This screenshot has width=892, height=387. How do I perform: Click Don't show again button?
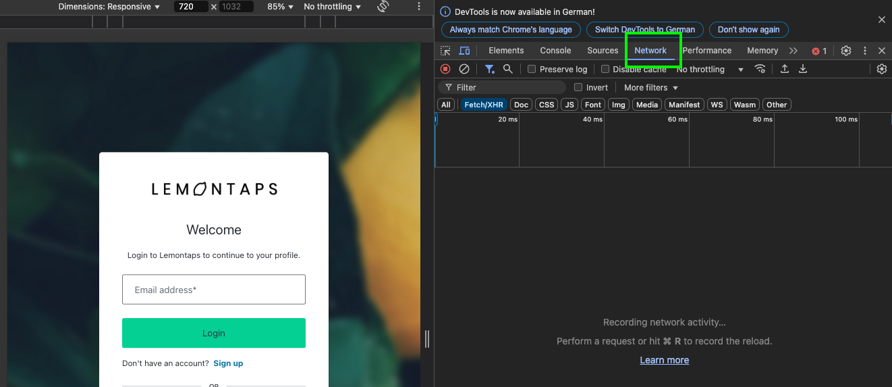748,30
